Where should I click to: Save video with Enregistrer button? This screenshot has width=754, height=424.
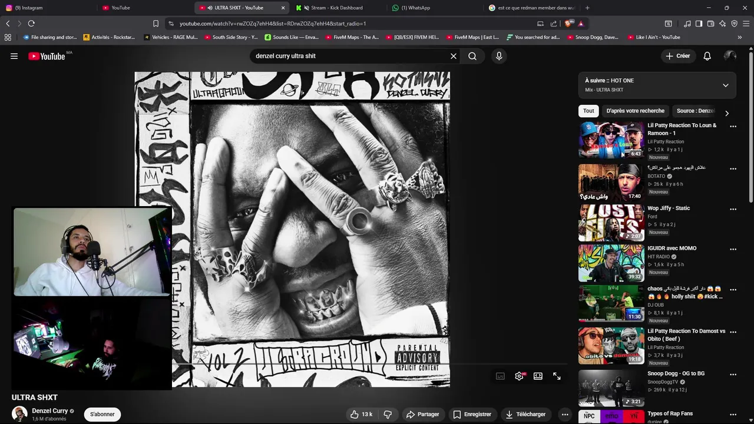472,414
